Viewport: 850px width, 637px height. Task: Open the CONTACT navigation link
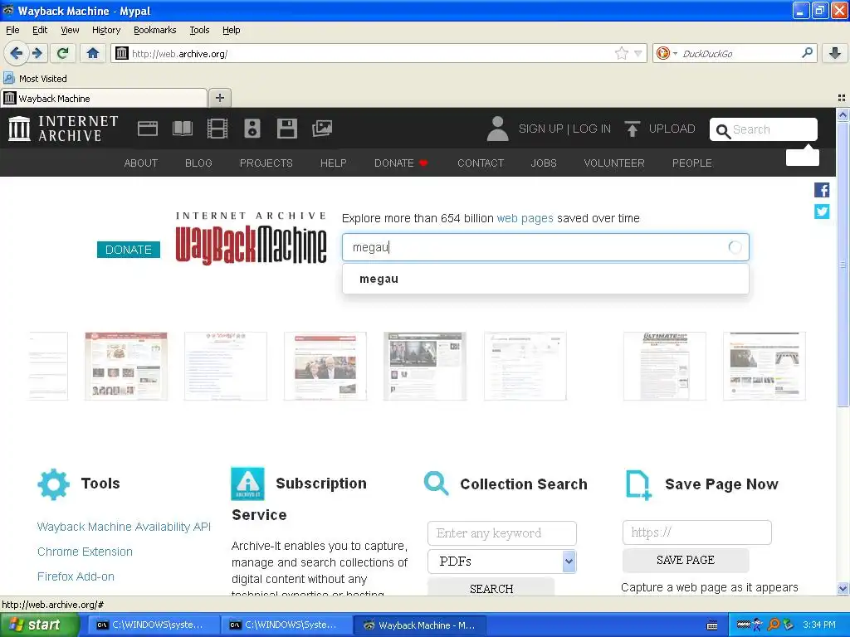tap(481, 163)
